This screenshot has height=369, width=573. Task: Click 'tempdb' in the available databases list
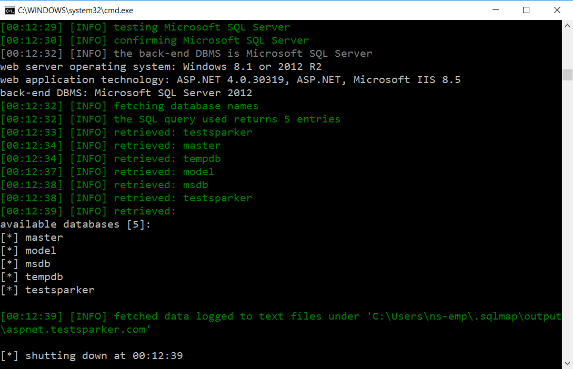44,277
